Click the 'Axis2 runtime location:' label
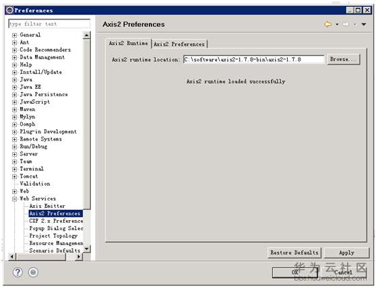 [146, 59]
